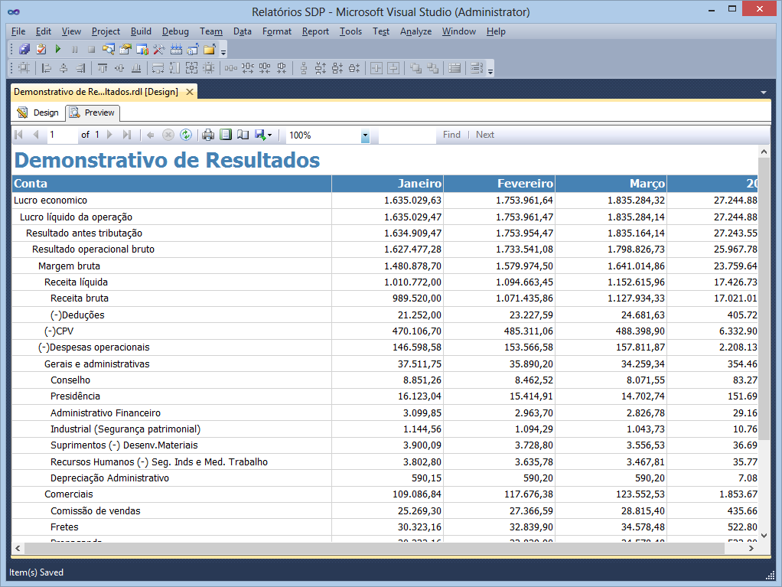Select the '(-)Despesas operacionais' row label
Screen dimensions: 782x587
coord(94,347)
